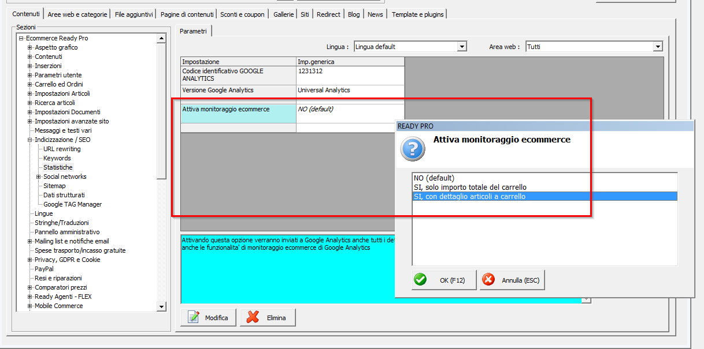Expand the Aspetto grafico tree node
704x349 pixels.
pos(30,47)
